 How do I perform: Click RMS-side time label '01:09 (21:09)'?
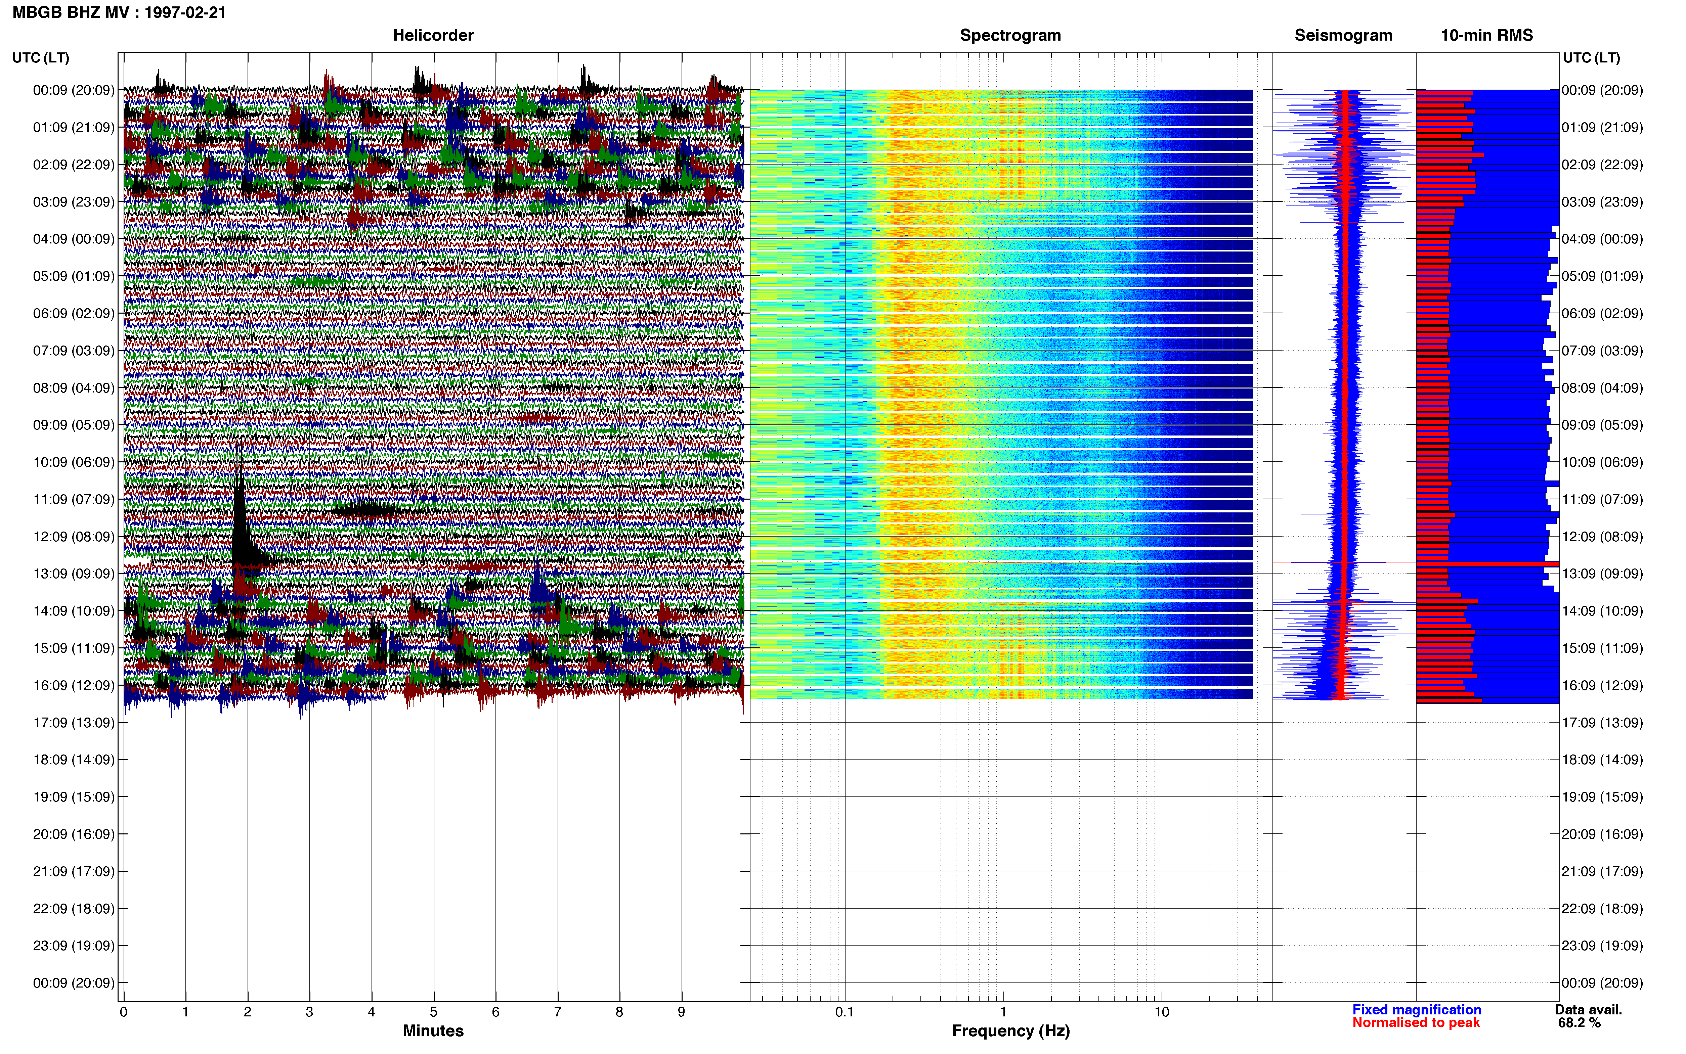tap(1602, 128)
